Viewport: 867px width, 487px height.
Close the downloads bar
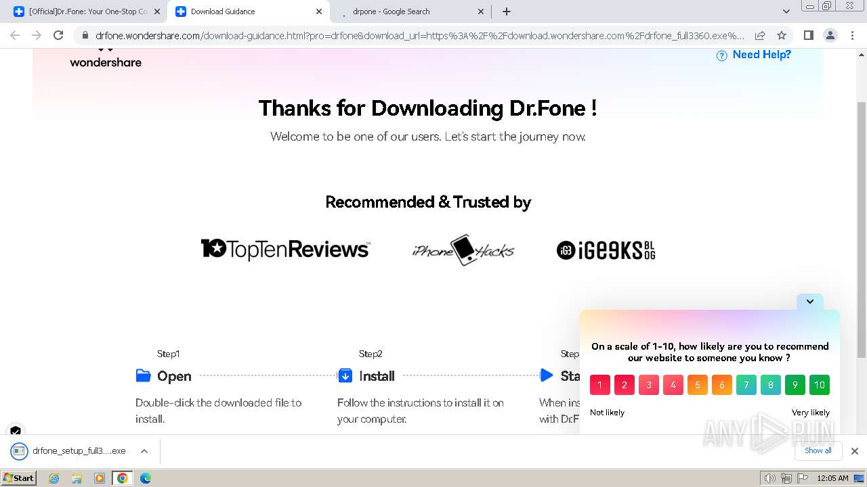(x=855, y=451)
